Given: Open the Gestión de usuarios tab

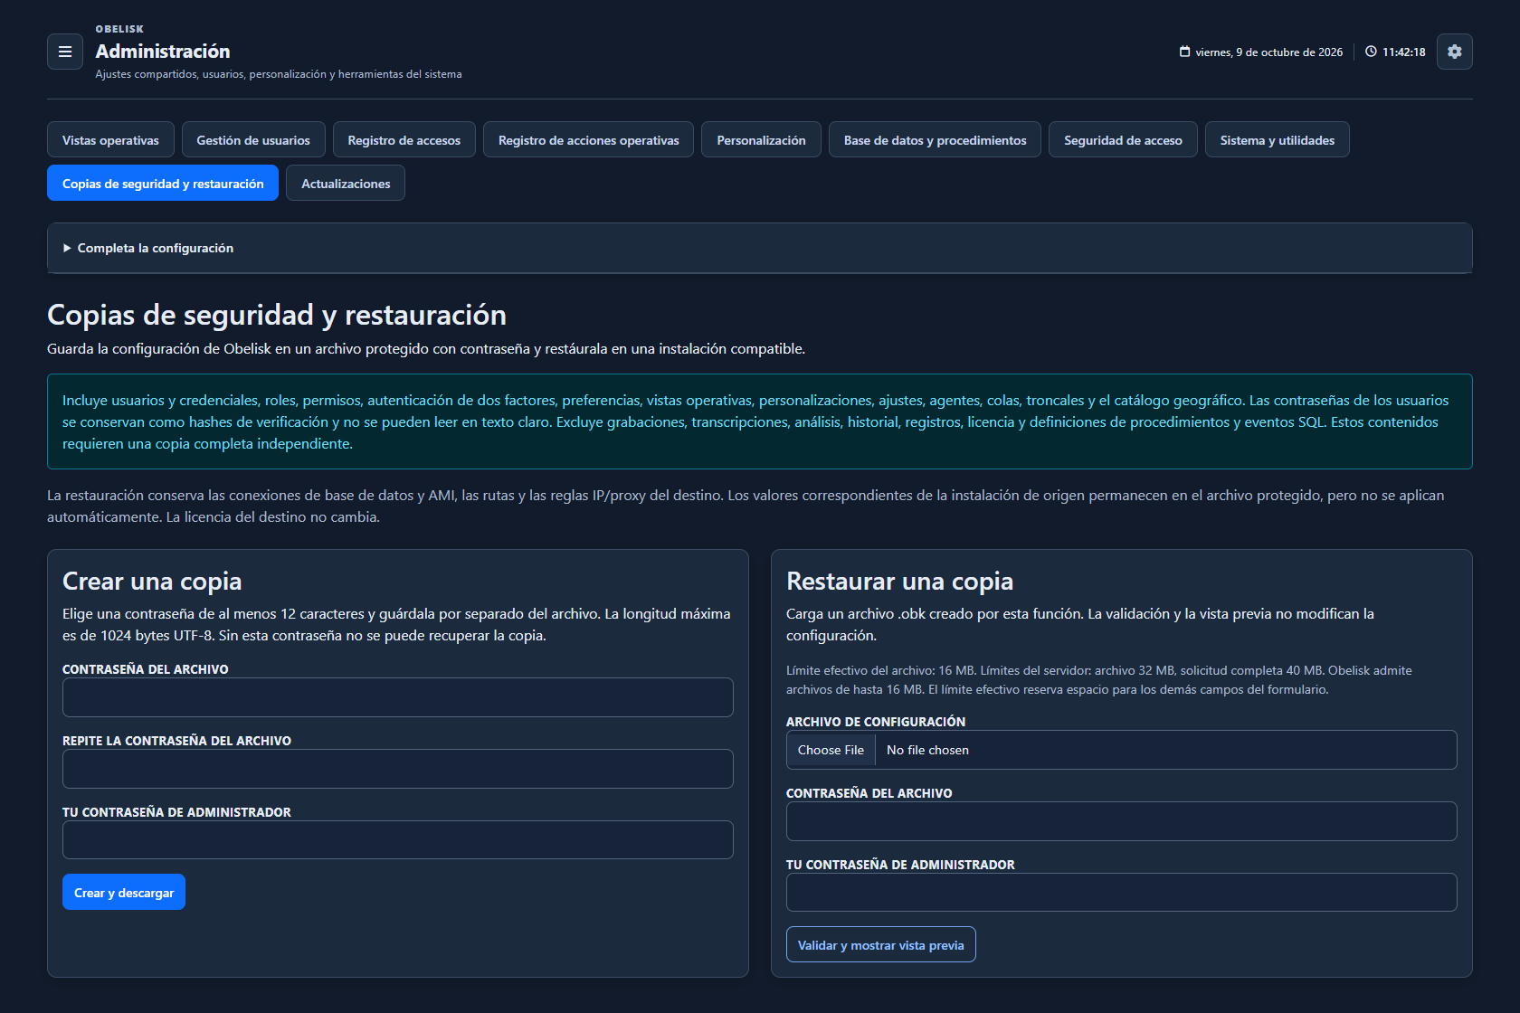Looking at the screenshot, I should pos(253,140).
